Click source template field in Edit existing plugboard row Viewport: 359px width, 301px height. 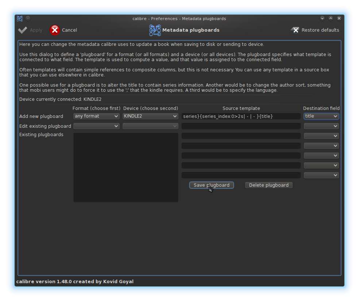[241, 126]
